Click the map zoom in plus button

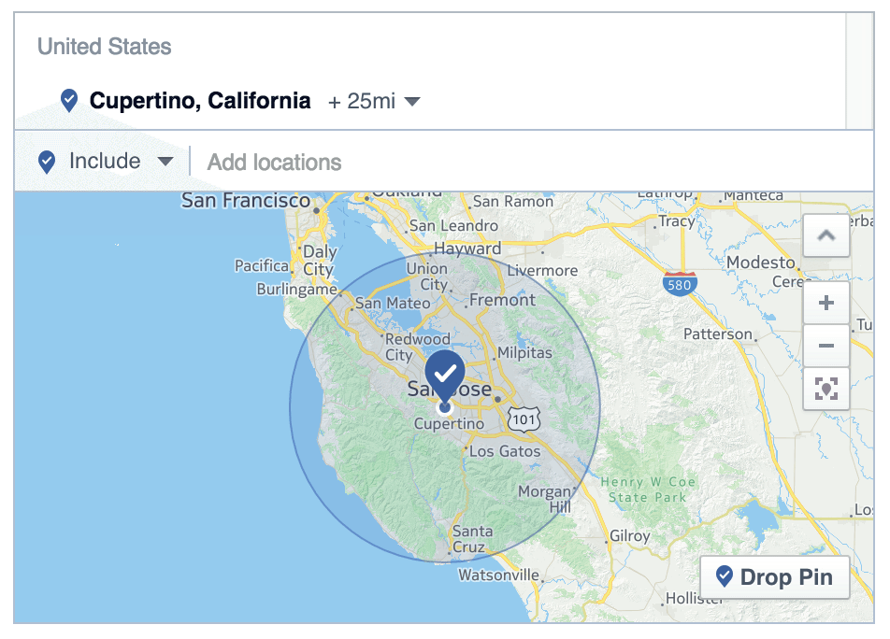(825, 304)
